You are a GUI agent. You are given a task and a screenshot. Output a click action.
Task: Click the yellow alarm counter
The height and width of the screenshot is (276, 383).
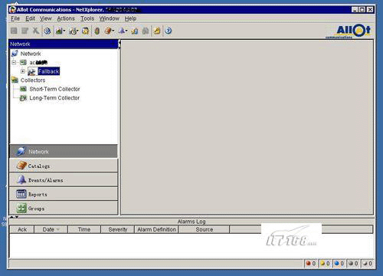pyautogui.click(x=325, y=263)
